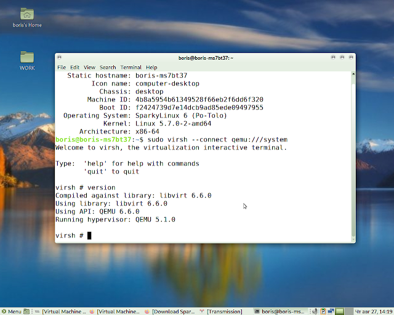Open boris's Home folder icon on desktop
Screen dimensions: 394x315
click(27, 18)
